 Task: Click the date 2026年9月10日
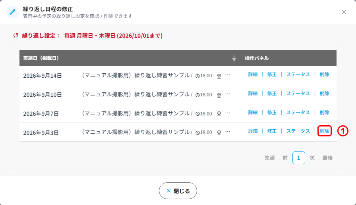(x=43, y=95)
